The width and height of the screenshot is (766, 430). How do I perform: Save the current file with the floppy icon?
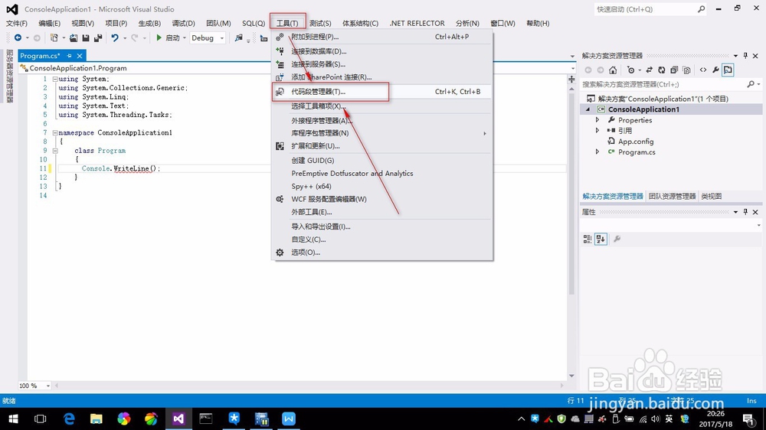click(86, 37)
